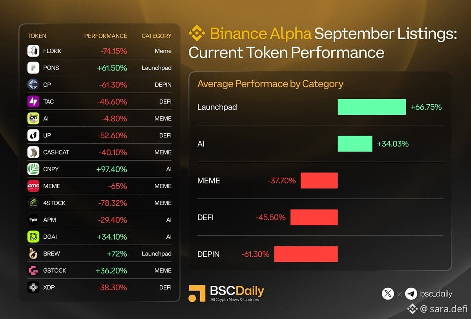
Task: Click the CATEGORY column header
Action: 157,36
